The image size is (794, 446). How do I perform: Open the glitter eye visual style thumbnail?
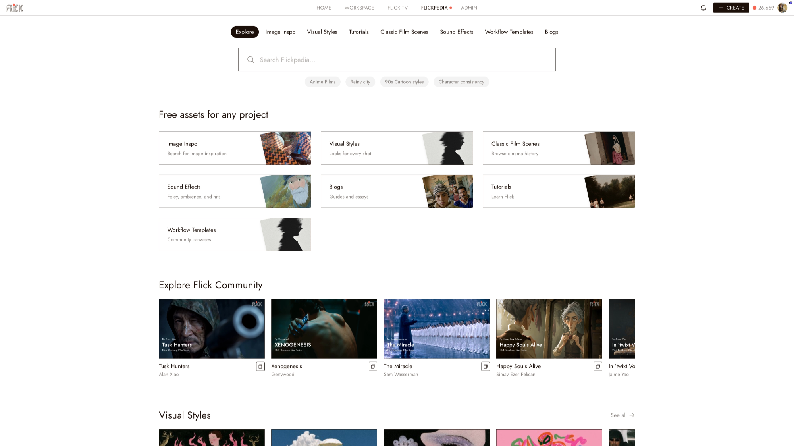(437, 438)
